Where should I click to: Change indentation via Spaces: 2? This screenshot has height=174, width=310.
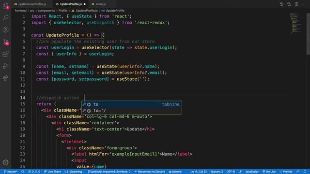[217, 172]
